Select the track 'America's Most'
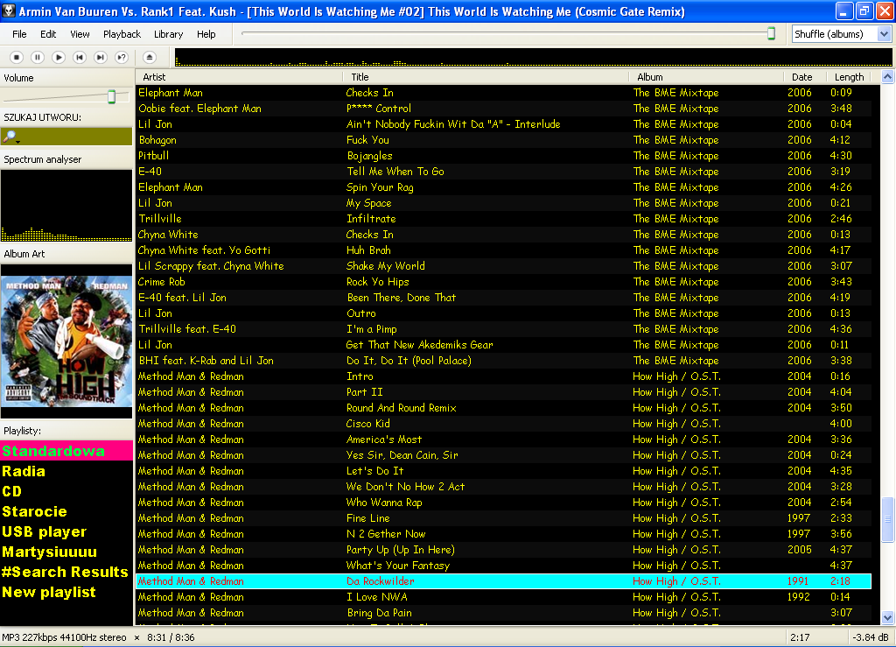Image resolution: width=896 pixels, height=647 pixels. click(503, 440)
